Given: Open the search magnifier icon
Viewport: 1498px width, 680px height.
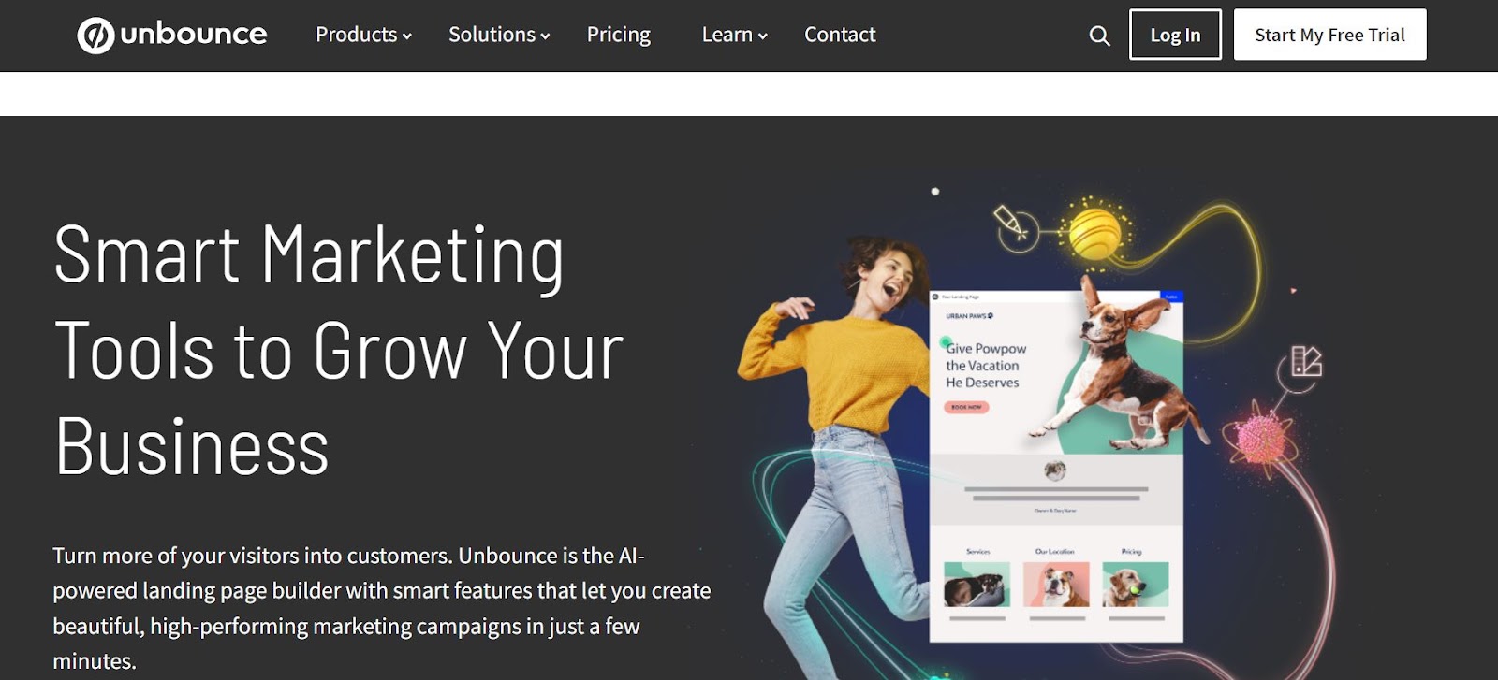Looking at the screenshot, I should [1099, 36].
